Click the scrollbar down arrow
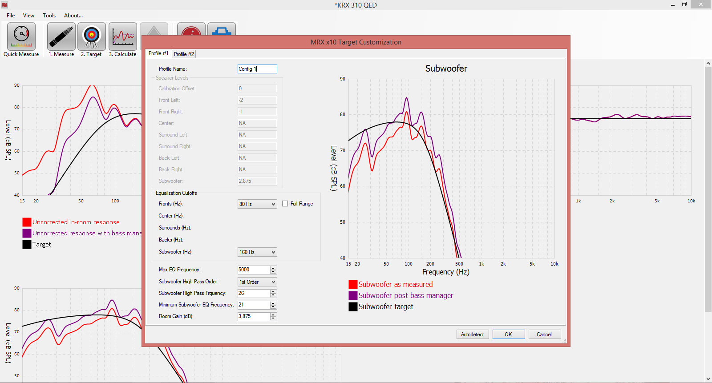 pos(708,379)
